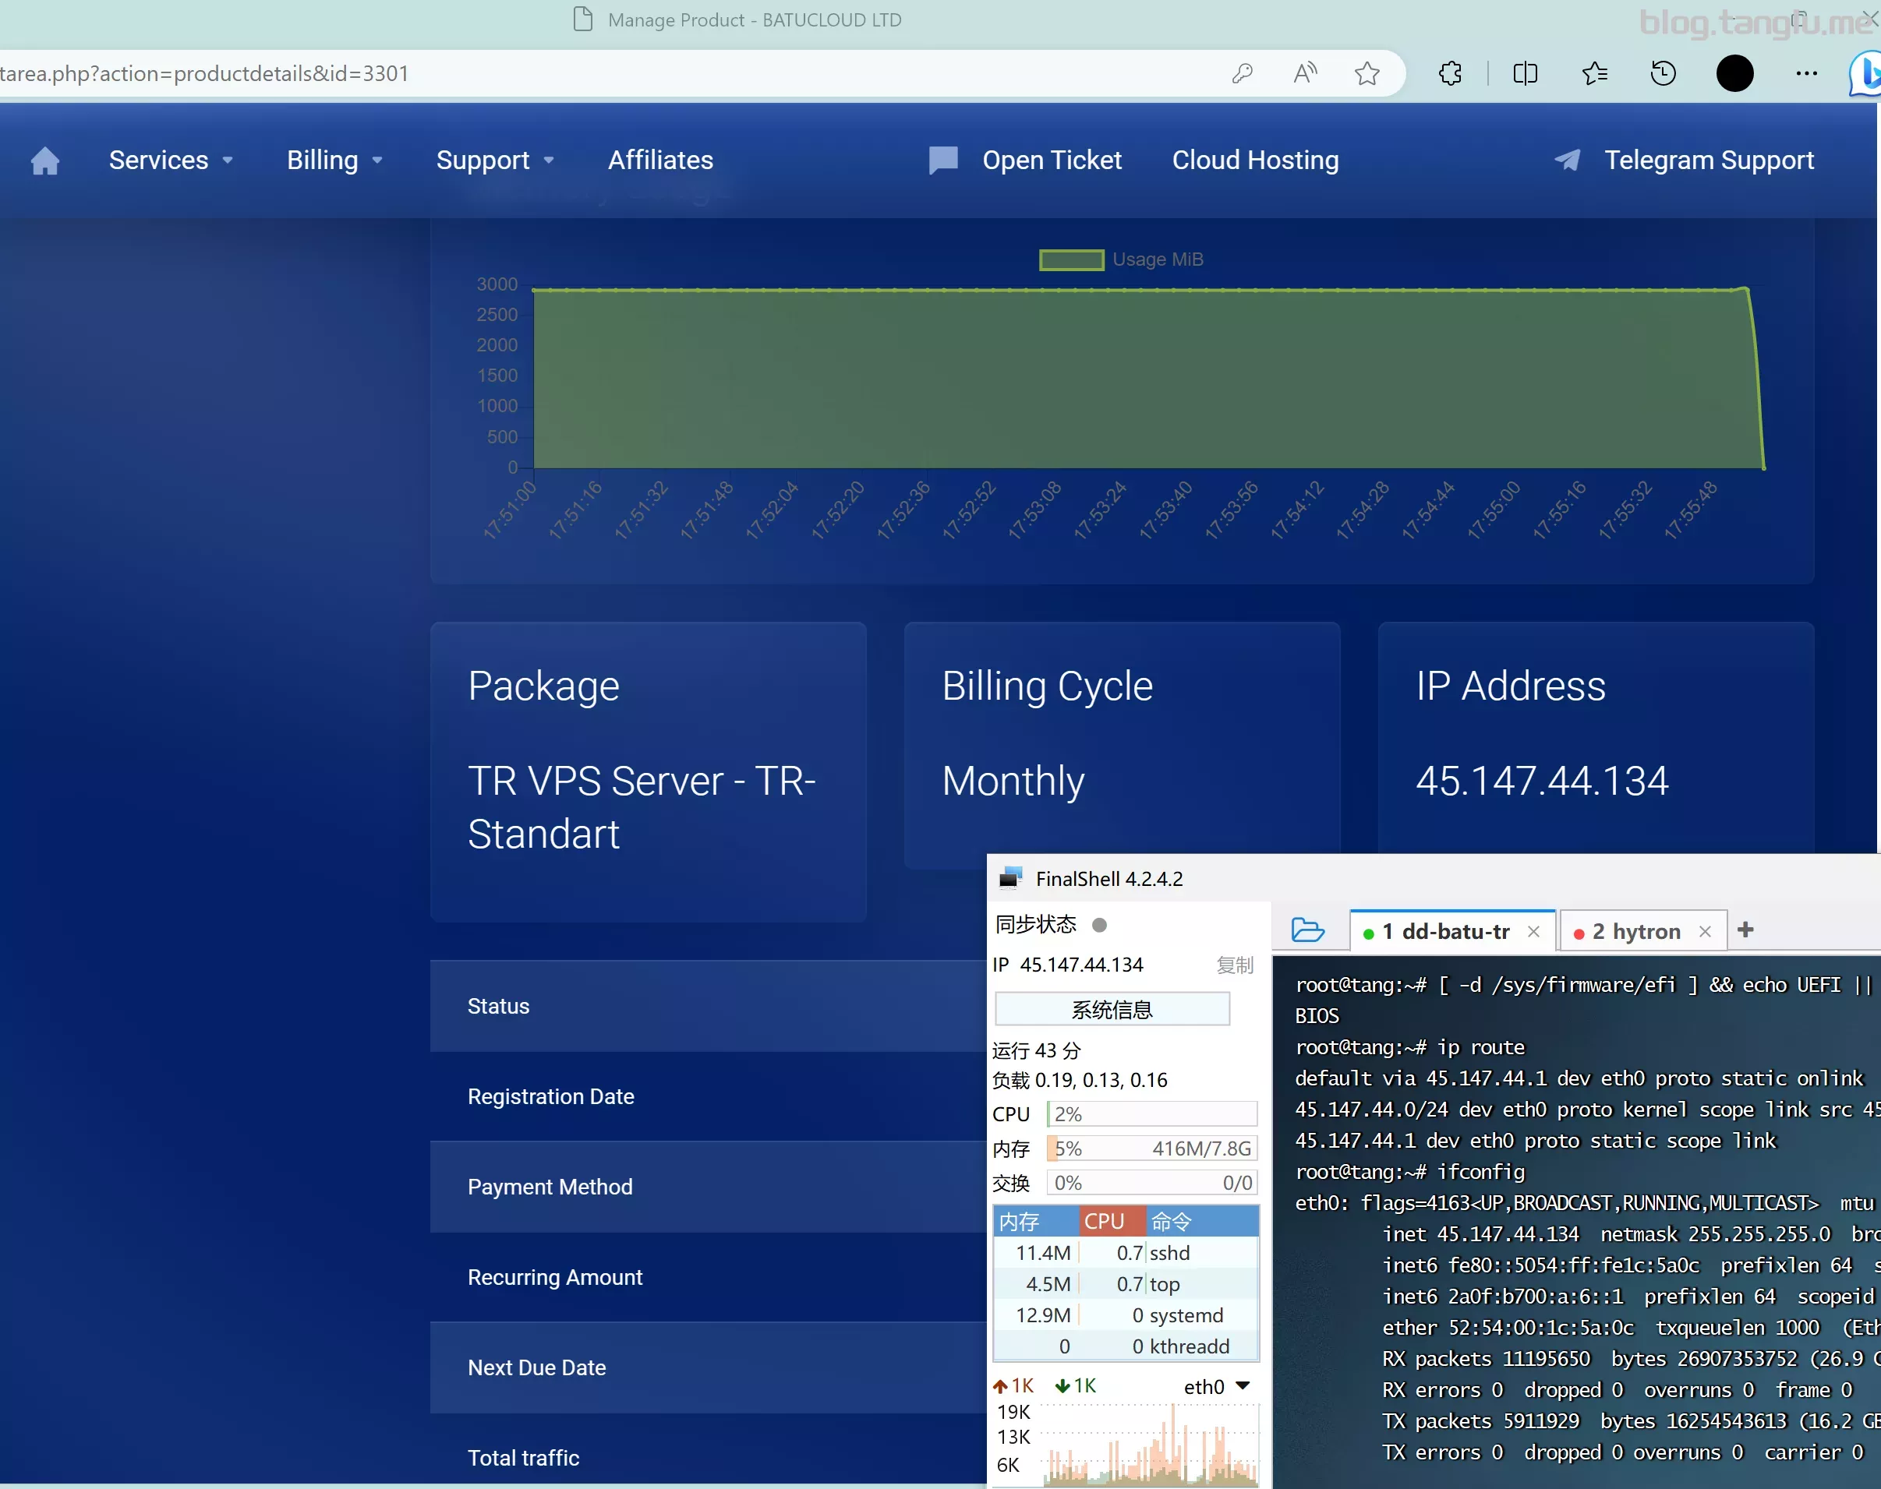Select the Manage Product browser tab
Image resolution: width=1881 pixels, height=1489 pixels.
(x=737, y=19)
